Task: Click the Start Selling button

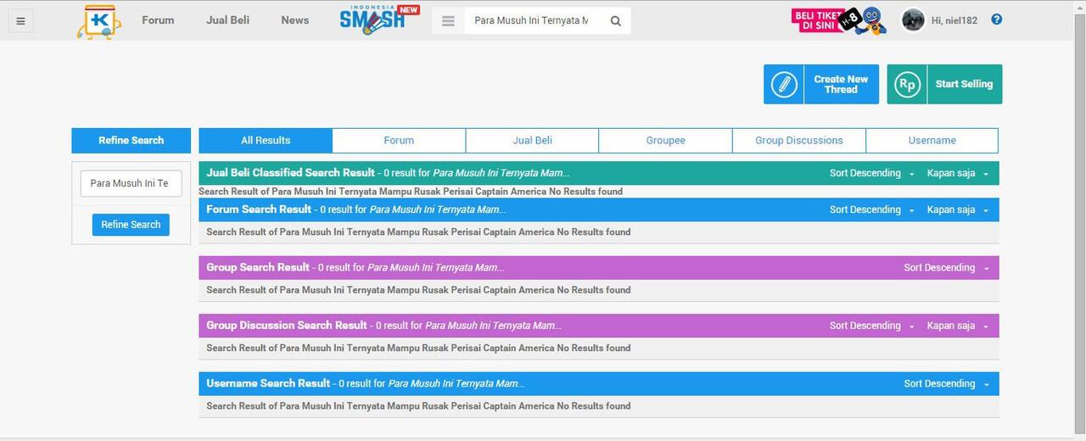Action: click(x=944, y=85)
